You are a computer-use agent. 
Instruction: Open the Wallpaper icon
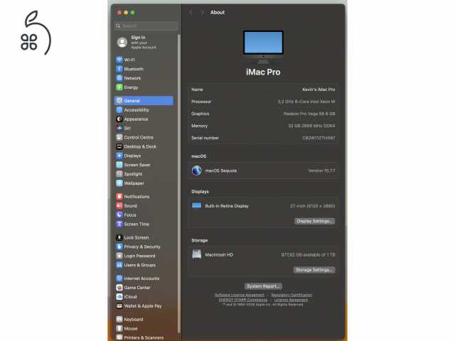[x=119, y=183]
